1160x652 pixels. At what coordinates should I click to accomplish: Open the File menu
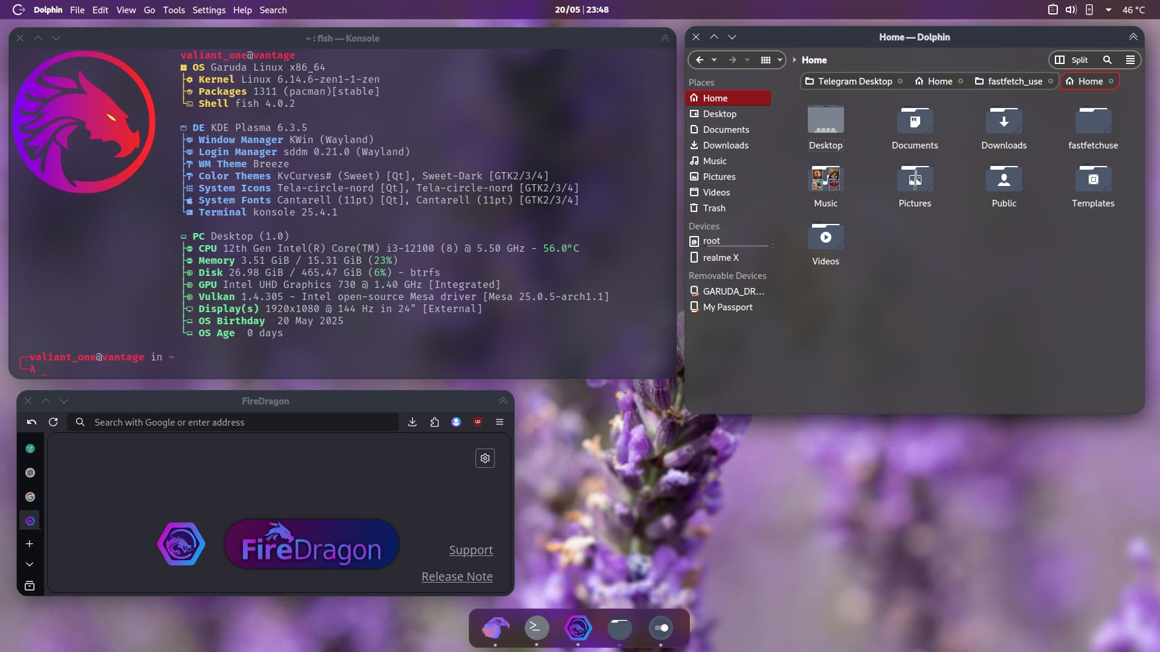[x=77, y=10]
